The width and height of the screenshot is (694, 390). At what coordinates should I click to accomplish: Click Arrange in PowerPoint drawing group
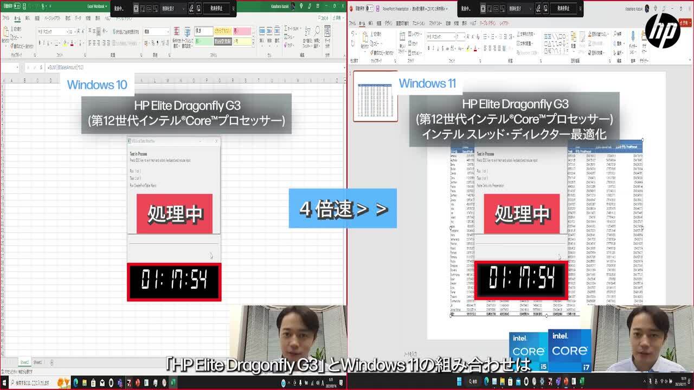(x=573, y=41)
